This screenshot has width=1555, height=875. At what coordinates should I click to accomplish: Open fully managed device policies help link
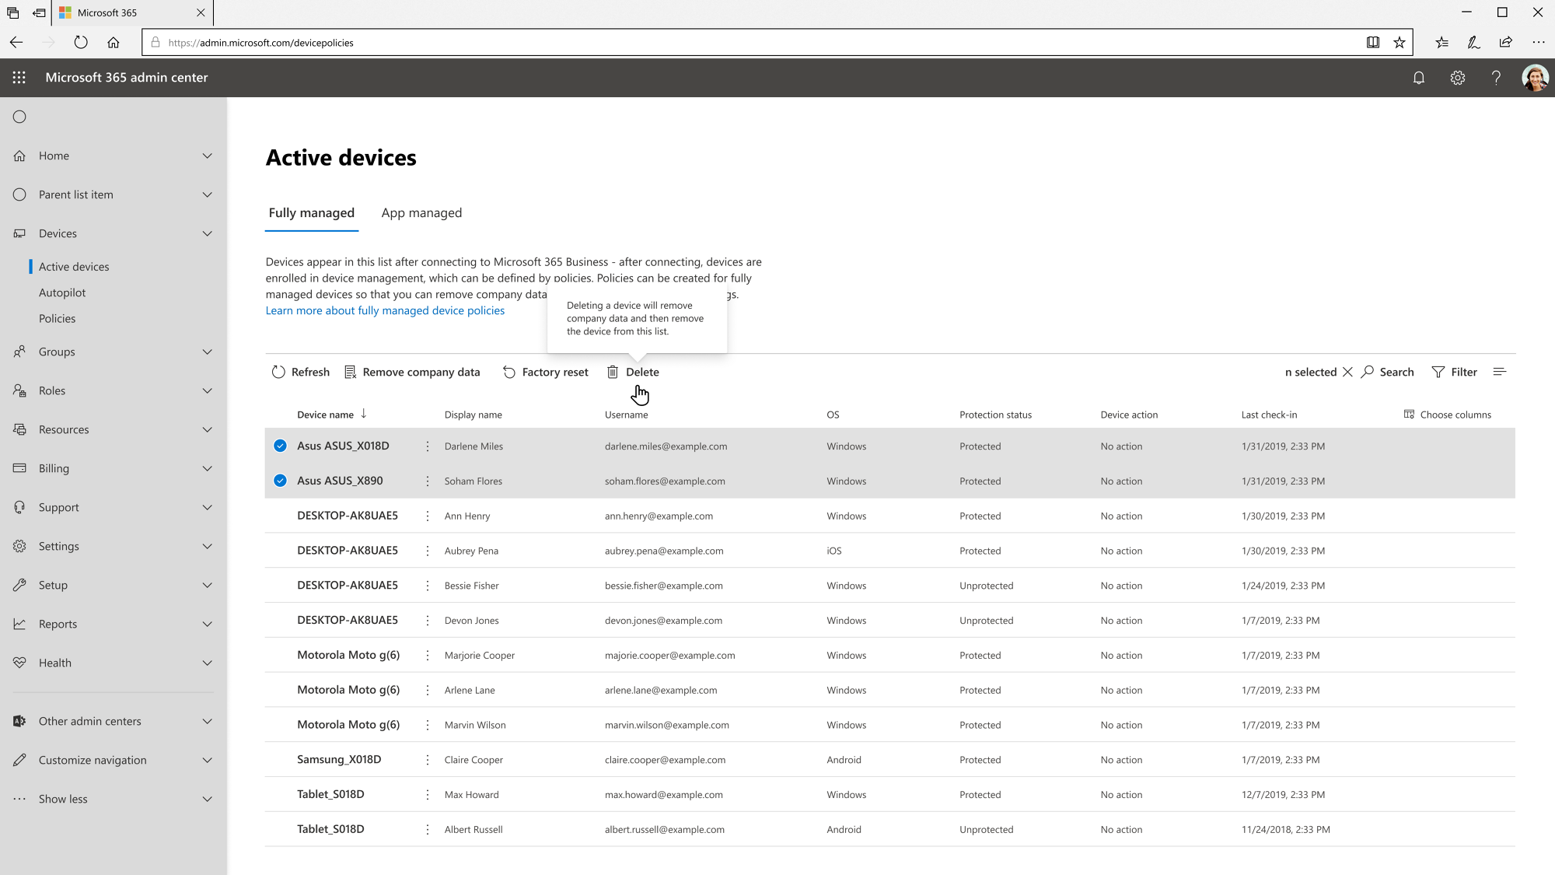(x=385, y=310)
